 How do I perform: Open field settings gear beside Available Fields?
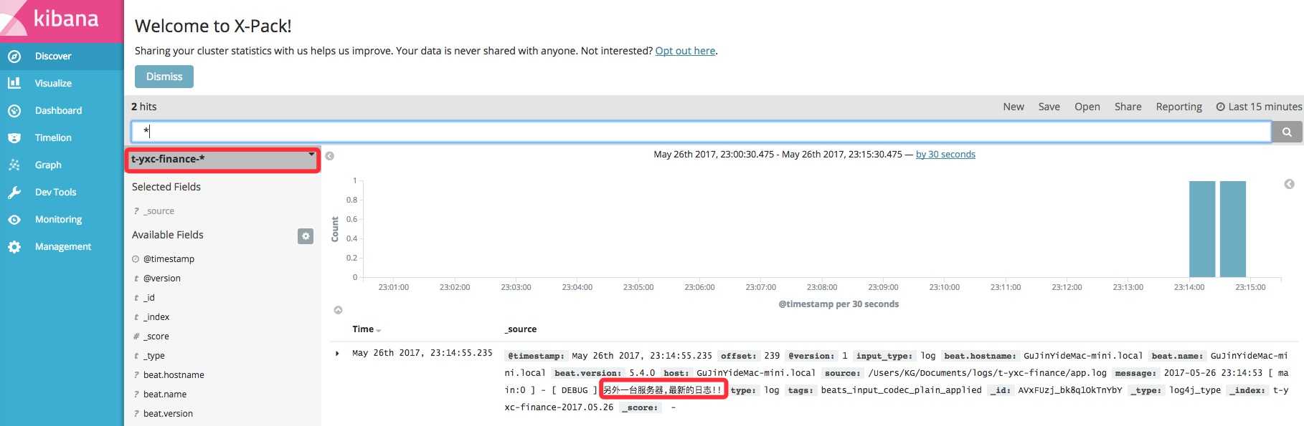[306, 236]
